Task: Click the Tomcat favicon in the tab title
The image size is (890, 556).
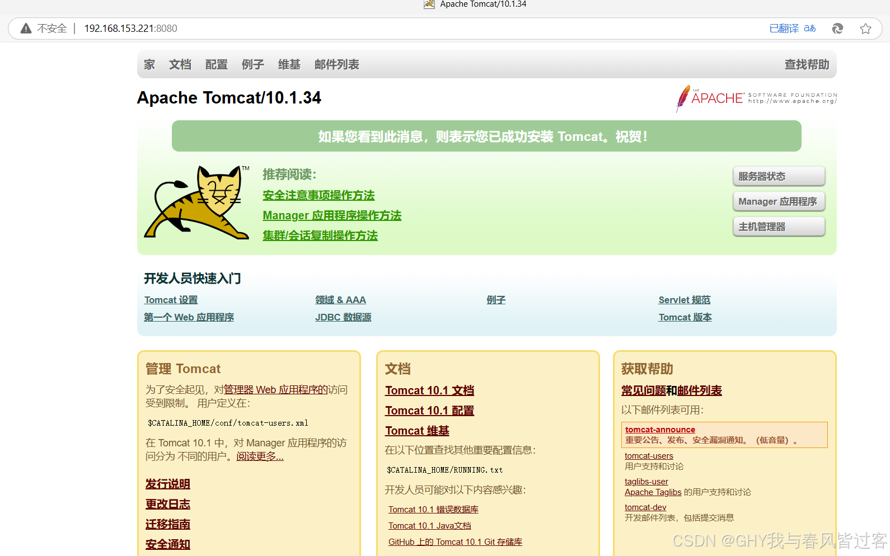Action: click(429, 4)
